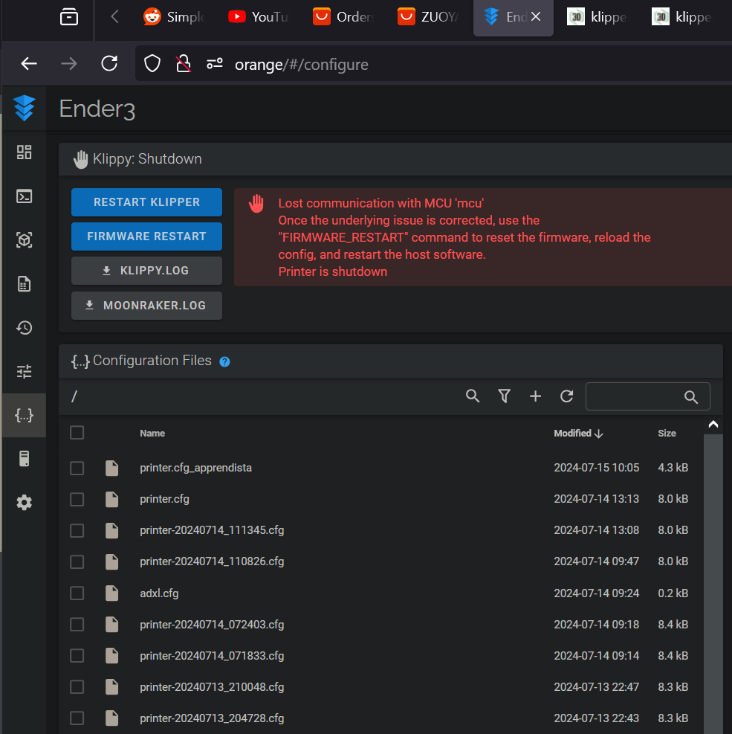
Task: Open the G-code Preview icon in the sidebar
Action: (24, 240)
